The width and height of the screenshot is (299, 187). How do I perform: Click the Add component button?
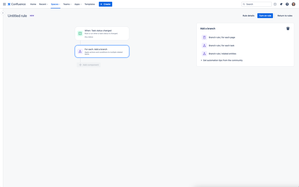[89, 65]
